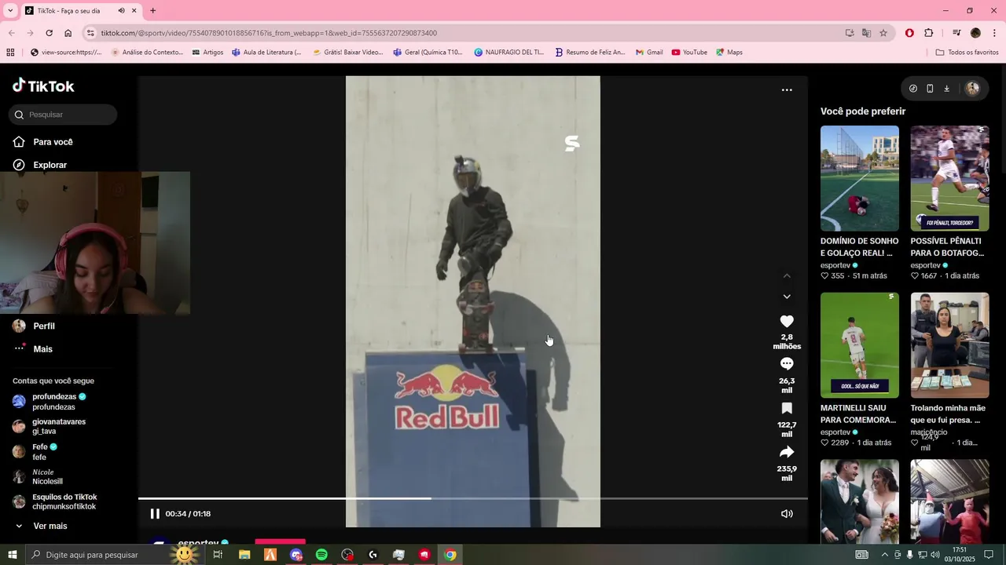
Task: Open the Explorar page
Action: [x=50, y=165]
